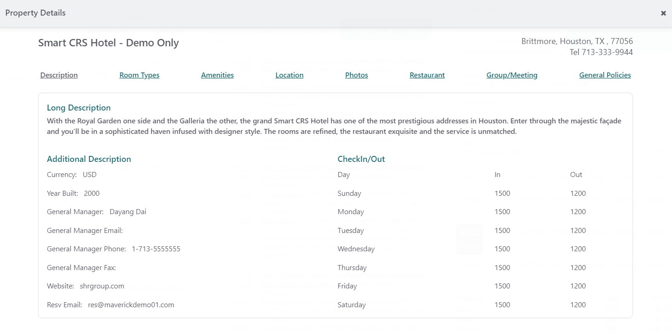
Task: Select General Manager name Dayang Dai
Action: [x=128, y=212]
